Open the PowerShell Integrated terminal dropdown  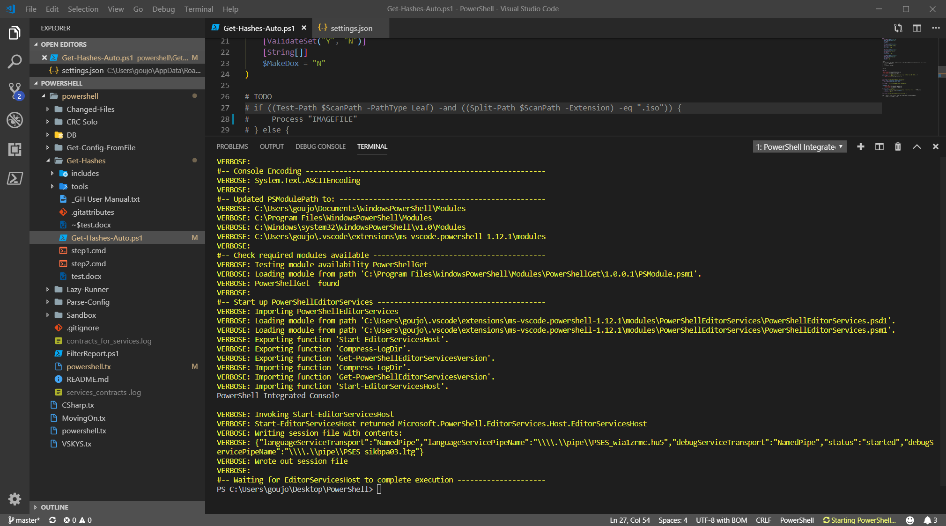tap(799, 147)
